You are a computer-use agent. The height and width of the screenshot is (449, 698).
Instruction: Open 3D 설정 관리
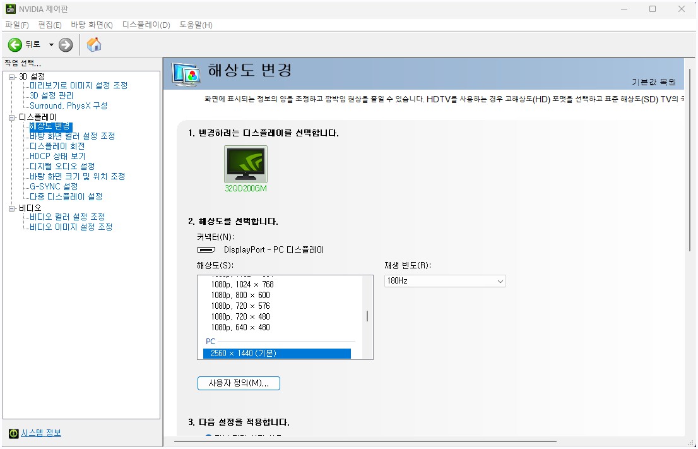(51, 96)
